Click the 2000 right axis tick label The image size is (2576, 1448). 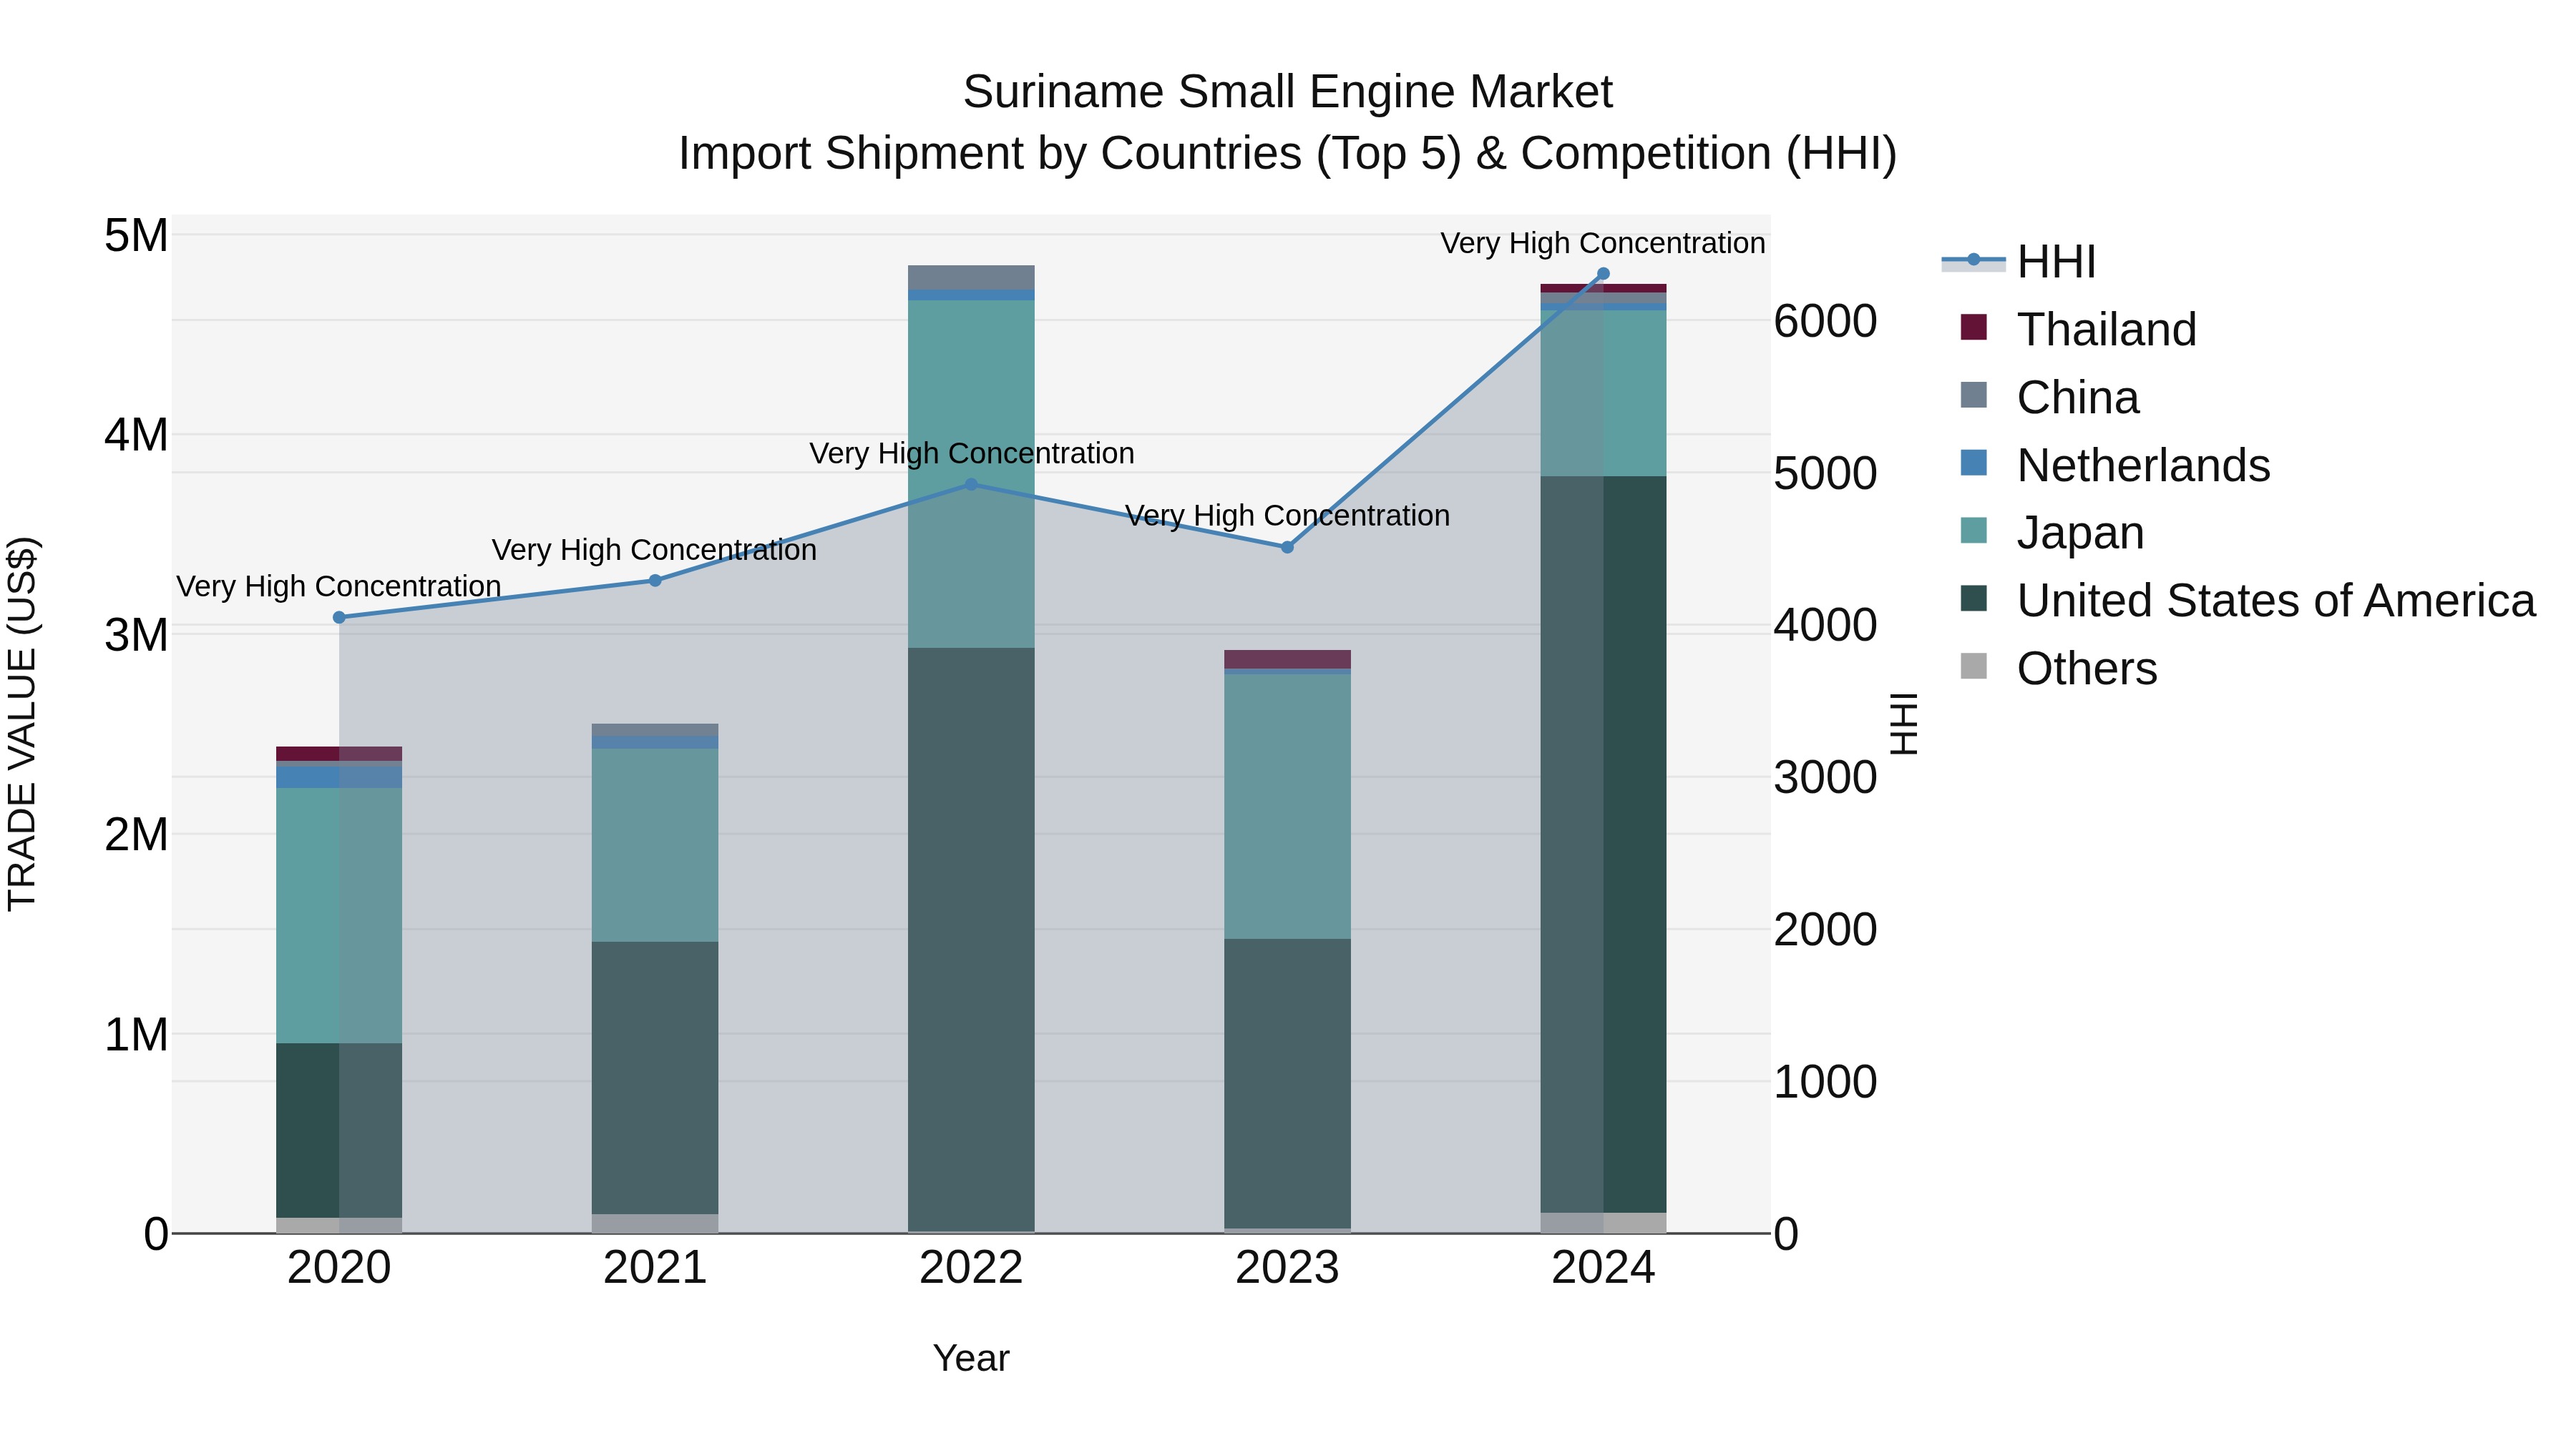click(x=1825, y=930)
